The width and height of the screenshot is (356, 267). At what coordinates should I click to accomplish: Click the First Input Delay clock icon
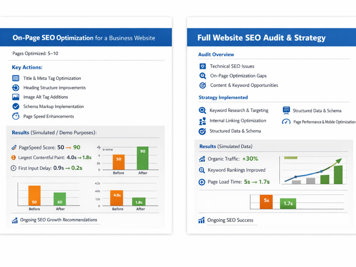[x=14, y=168]
